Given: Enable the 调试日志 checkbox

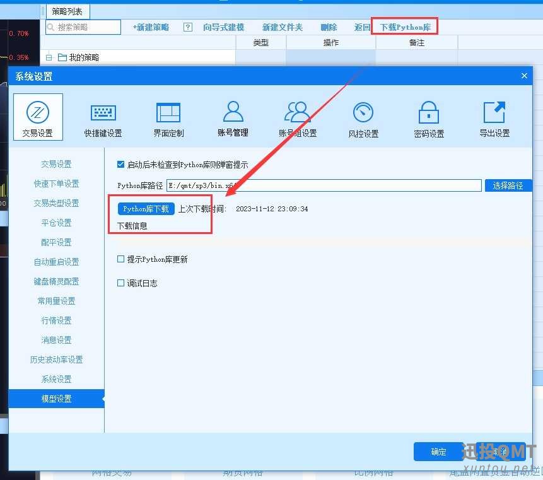Looking at the screenshot, I should pos(121,283).
